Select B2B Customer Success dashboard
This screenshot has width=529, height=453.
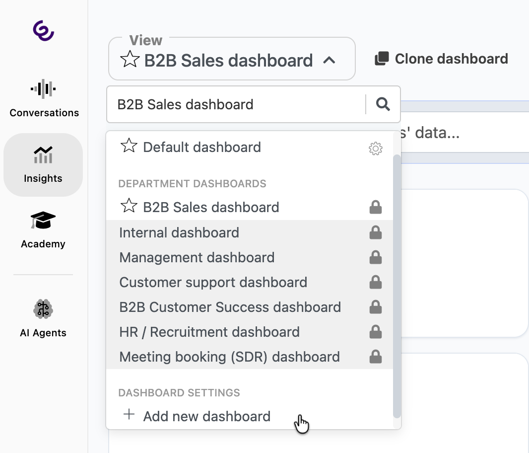coord(230,307)
